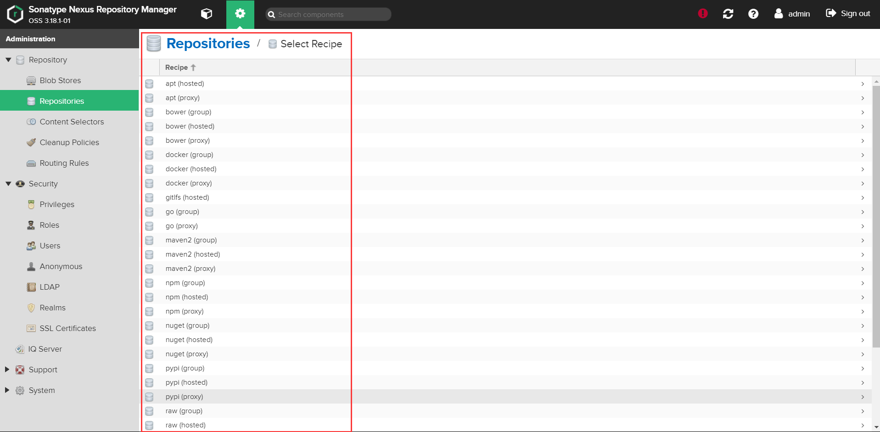The width and height of the screenshot is (880, 432).
Task: Click the SSL Certificates icon
Action: [x=31, y=328]
